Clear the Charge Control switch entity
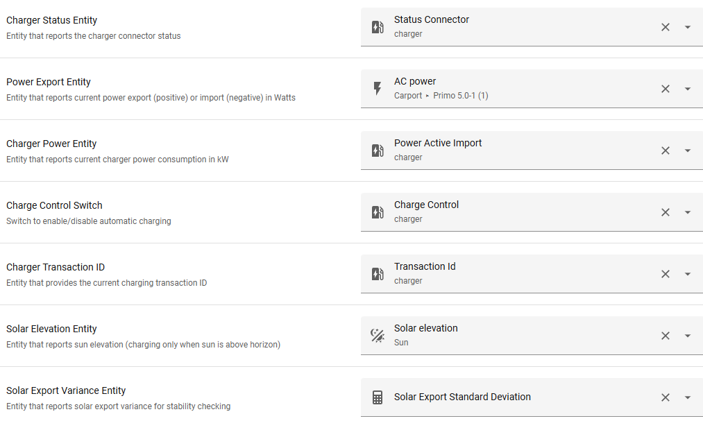 pos(666,212)
